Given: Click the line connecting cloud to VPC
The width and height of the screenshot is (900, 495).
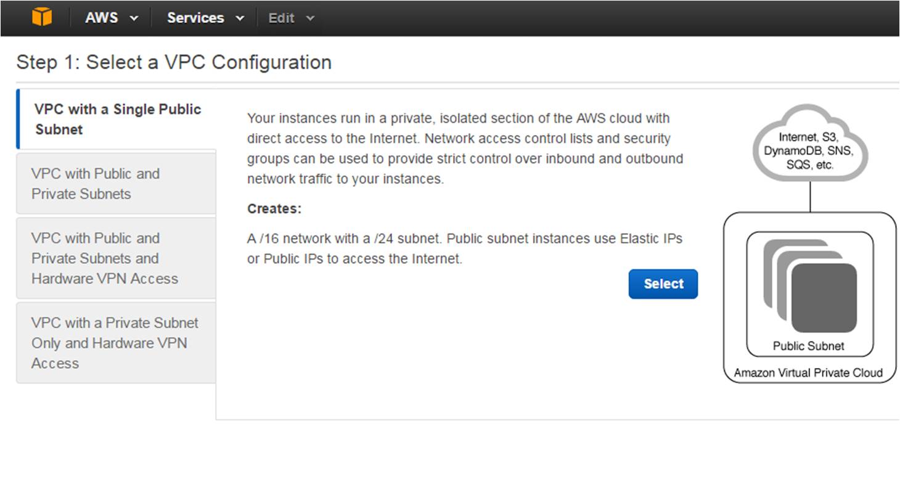Looking at the screenshot, I should pyautogui.click(x=810, y=197).
